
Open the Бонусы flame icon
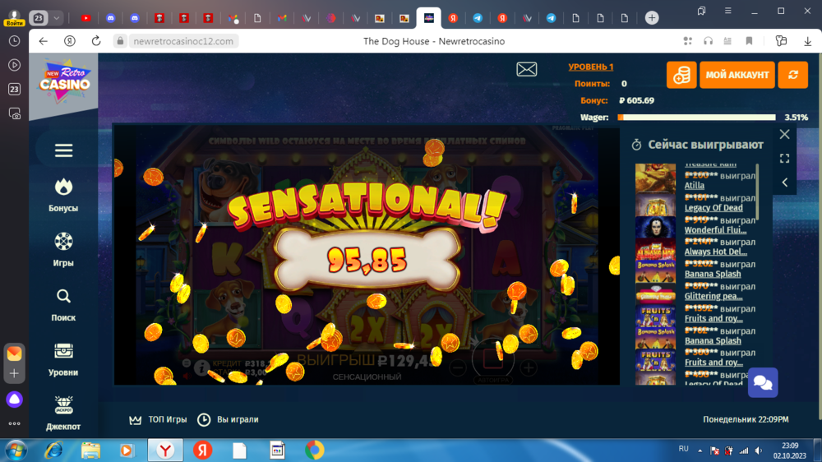[63, 187]
